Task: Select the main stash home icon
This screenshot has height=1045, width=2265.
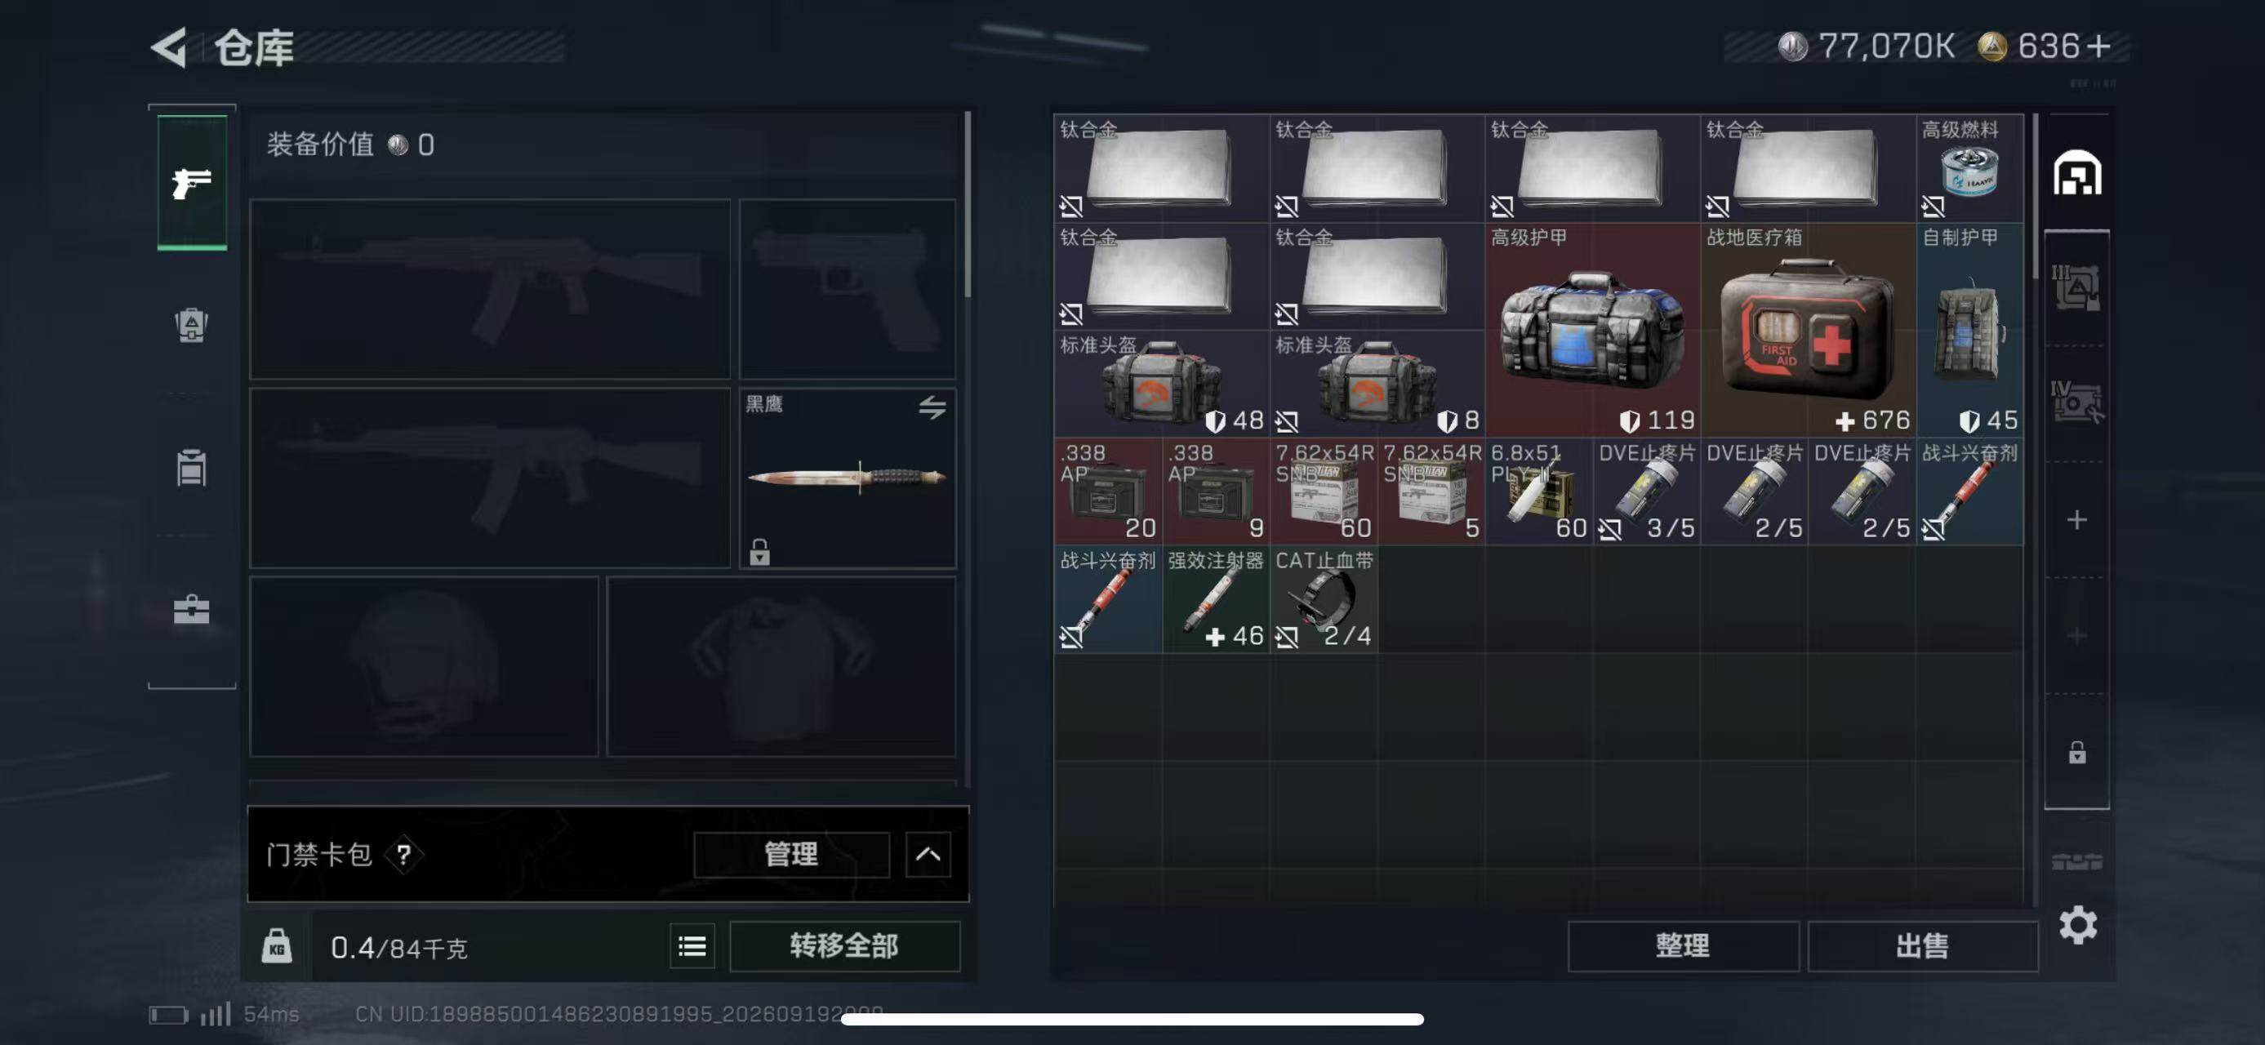Action: pos(2077,172)
